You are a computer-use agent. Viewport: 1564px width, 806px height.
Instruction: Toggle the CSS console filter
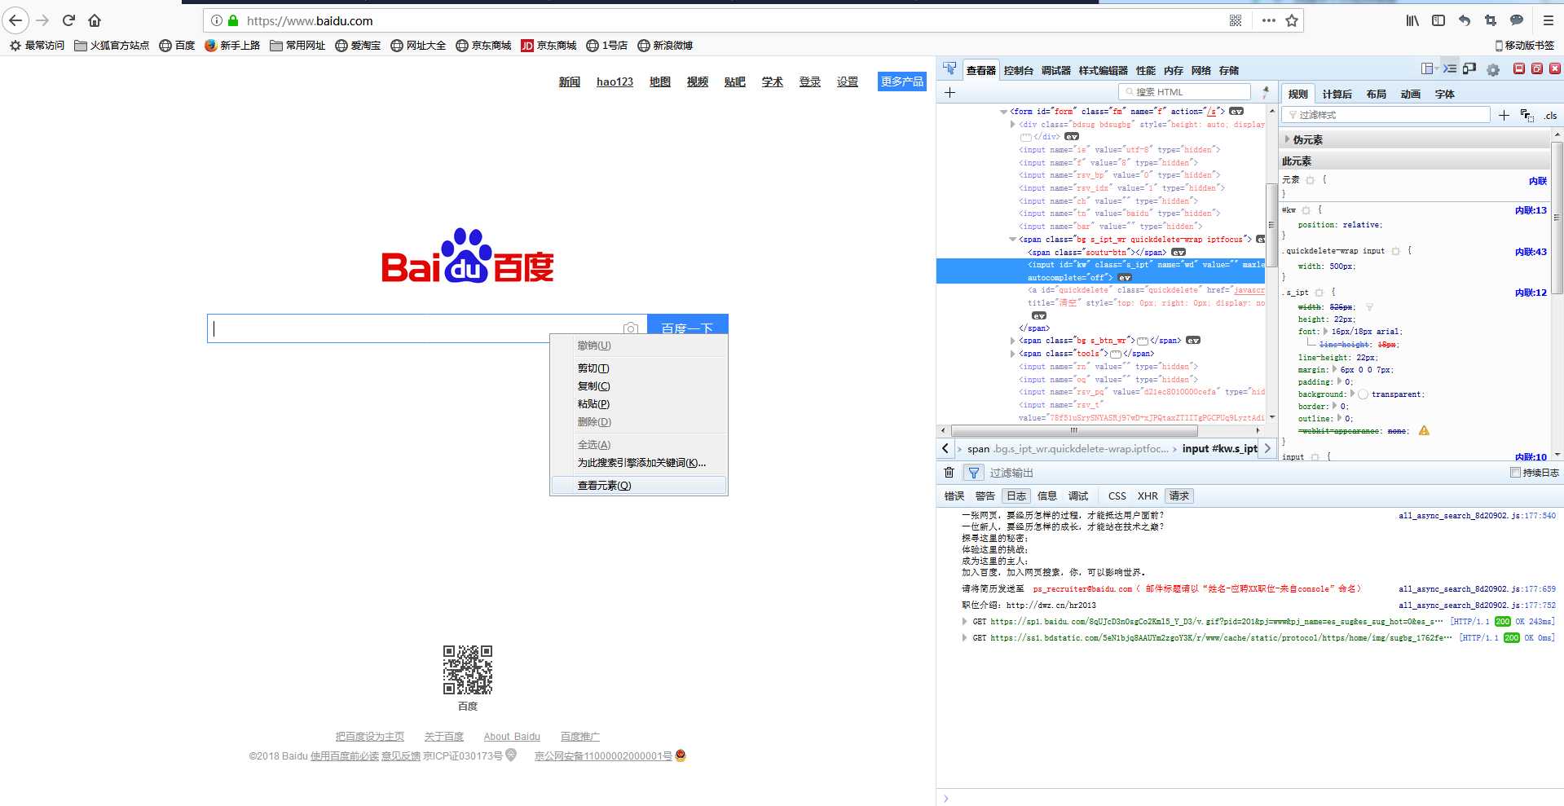click(1117, 495)
